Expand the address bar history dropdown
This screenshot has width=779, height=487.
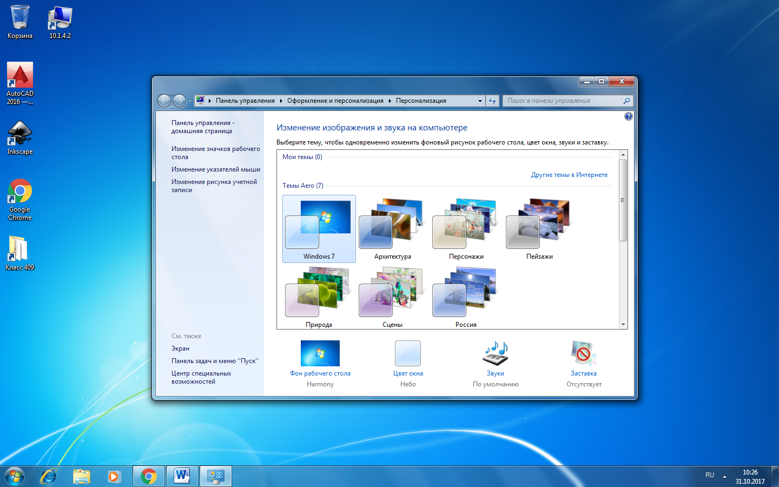480,101
